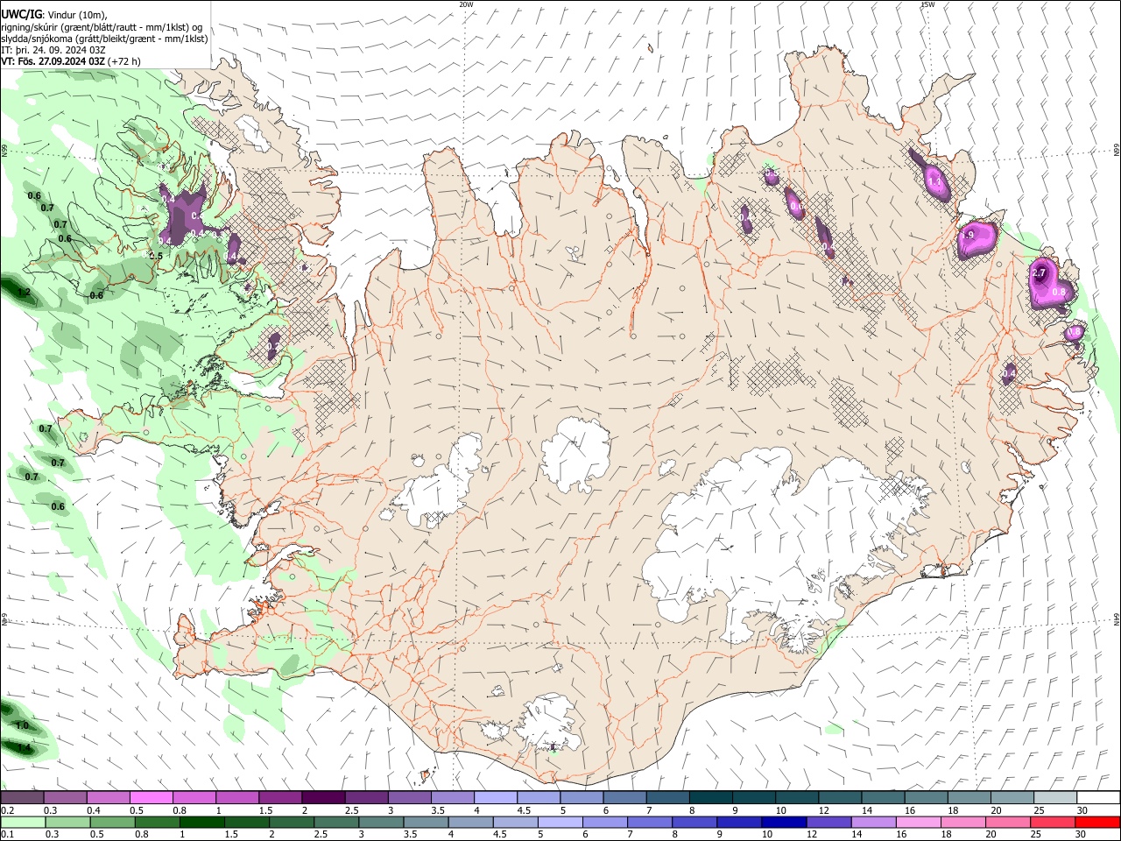Click the 'rigning/skúrir' legend description line

pyautogui.click(x=102, y=27)
